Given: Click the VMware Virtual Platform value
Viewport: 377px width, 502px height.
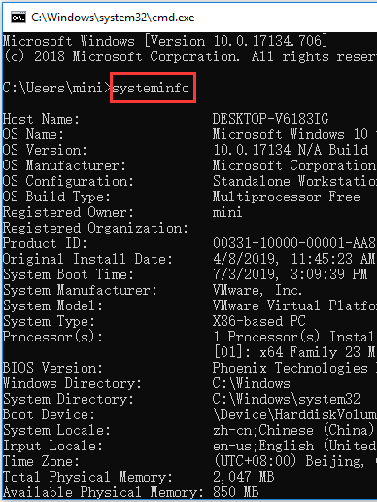Looking at the screenshot, I should click(x=294, y=305).
